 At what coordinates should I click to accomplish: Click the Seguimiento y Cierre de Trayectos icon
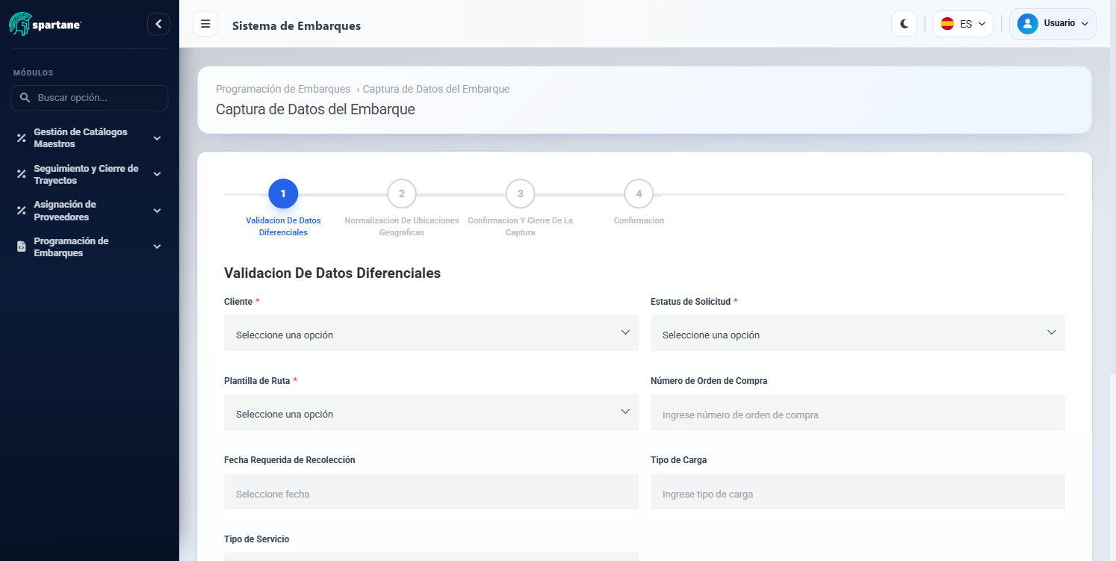[22, 174]
